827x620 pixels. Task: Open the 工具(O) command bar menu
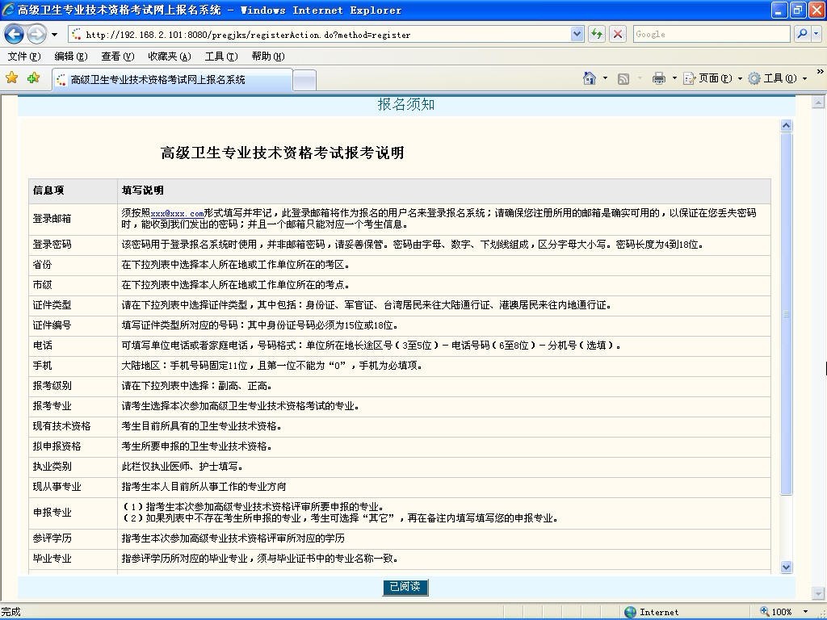click(778, 78)
